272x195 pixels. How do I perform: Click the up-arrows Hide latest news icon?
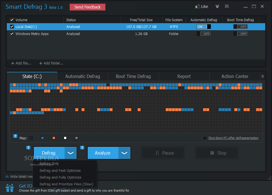click(x=7, y=177)
